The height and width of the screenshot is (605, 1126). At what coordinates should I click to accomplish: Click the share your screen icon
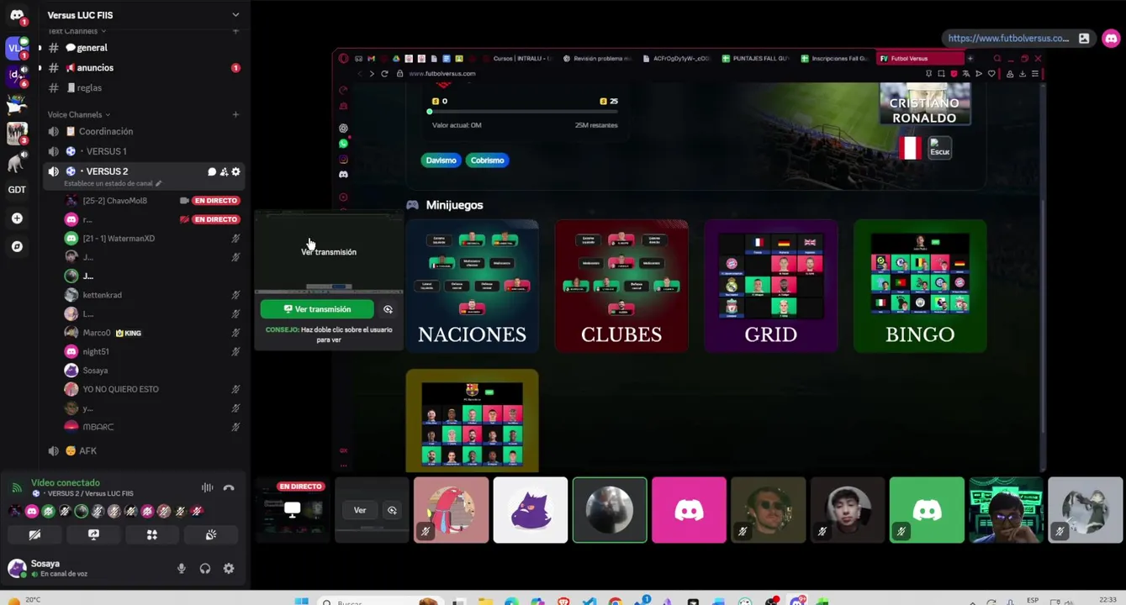93,534
